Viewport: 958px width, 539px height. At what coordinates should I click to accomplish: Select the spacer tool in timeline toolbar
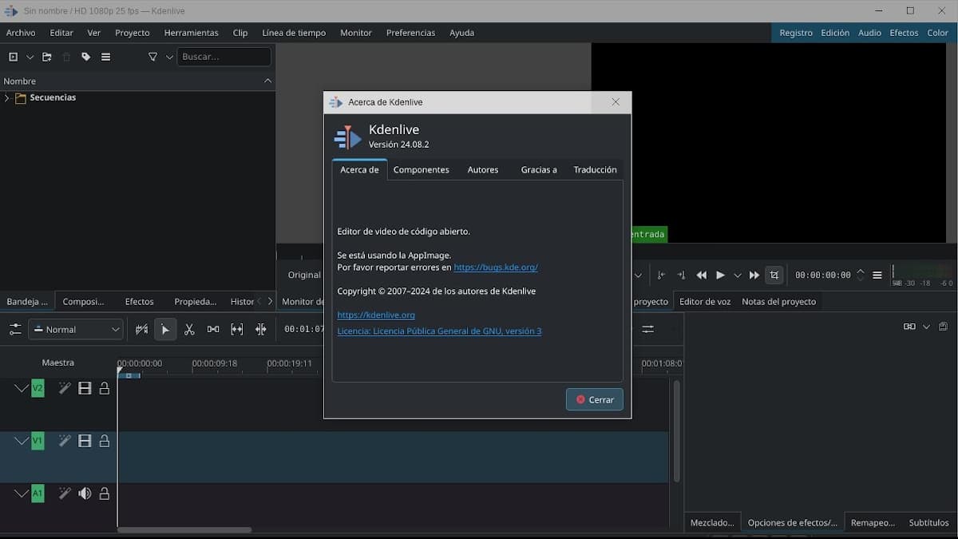click(213, 329)
